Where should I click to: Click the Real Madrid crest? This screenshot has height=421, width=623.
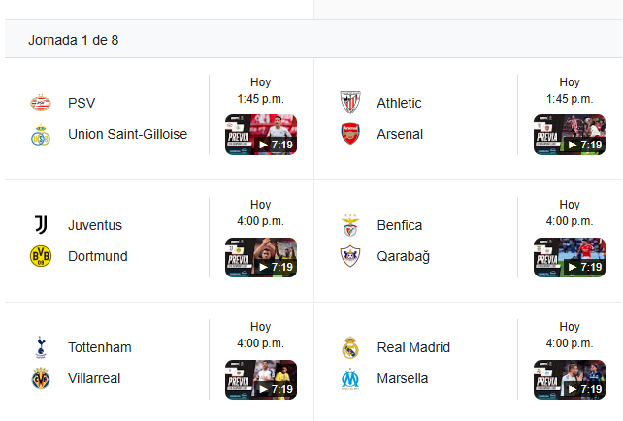[350, 347]
